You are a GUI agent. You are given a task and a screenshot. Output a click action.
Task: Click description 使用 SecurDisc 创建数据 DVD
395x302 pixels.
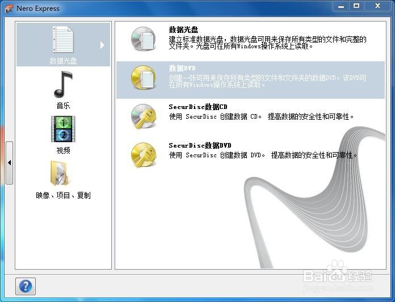pos(263,155)
